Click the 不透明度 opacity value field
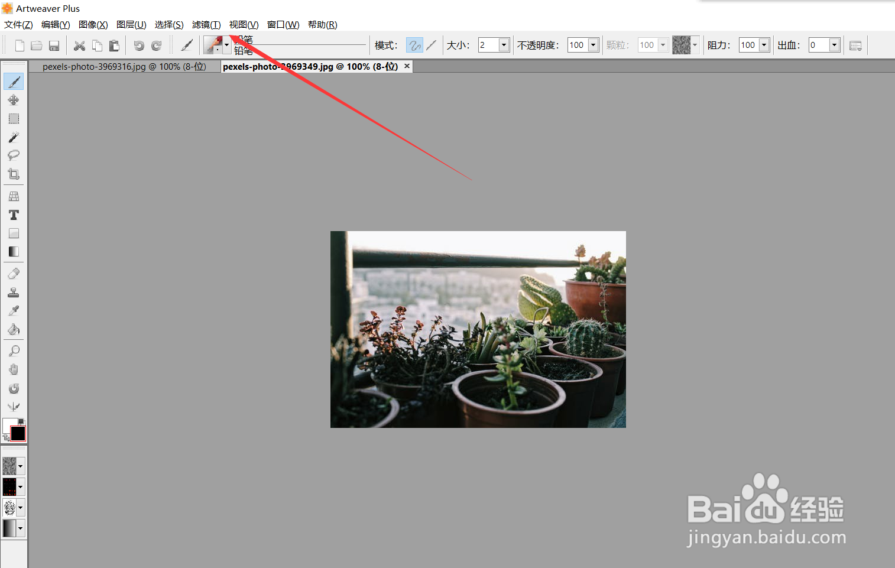This screenshot has width=895, height=568. tap(578, 45)
